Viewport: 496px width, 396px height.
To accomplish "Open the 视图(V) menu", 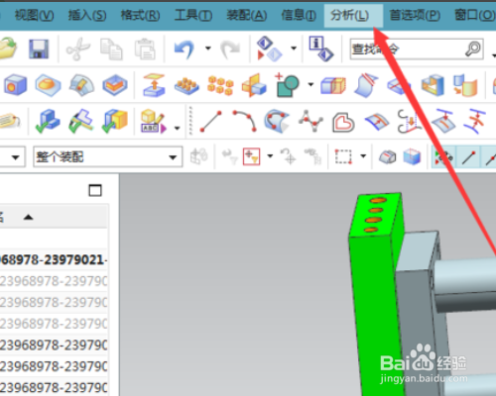I will 34,15.
